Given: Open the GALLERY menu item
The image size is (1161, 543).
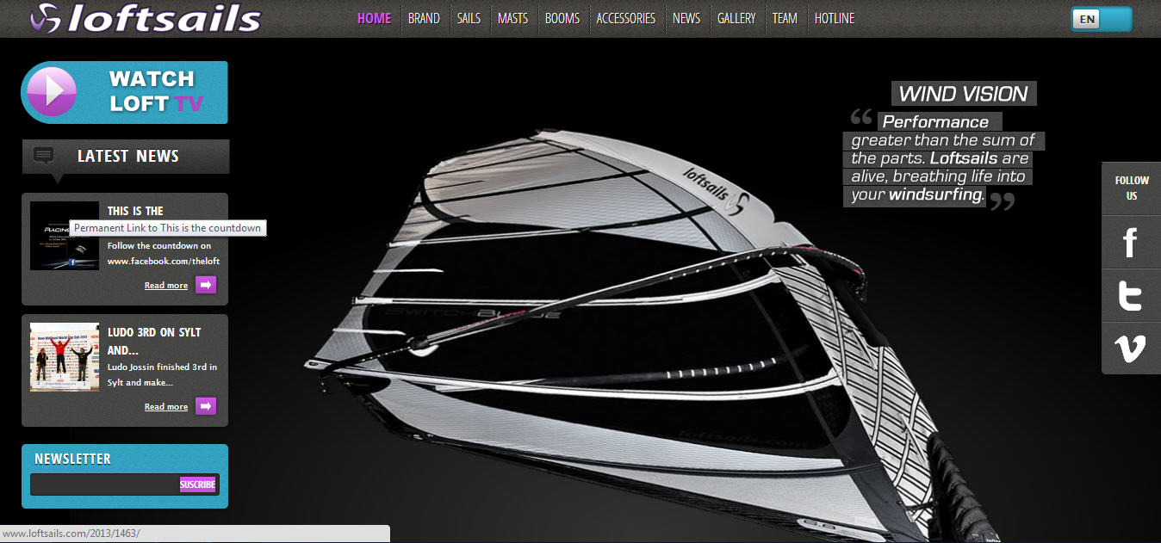Looking at the screenshot, I should pos(736,18).
